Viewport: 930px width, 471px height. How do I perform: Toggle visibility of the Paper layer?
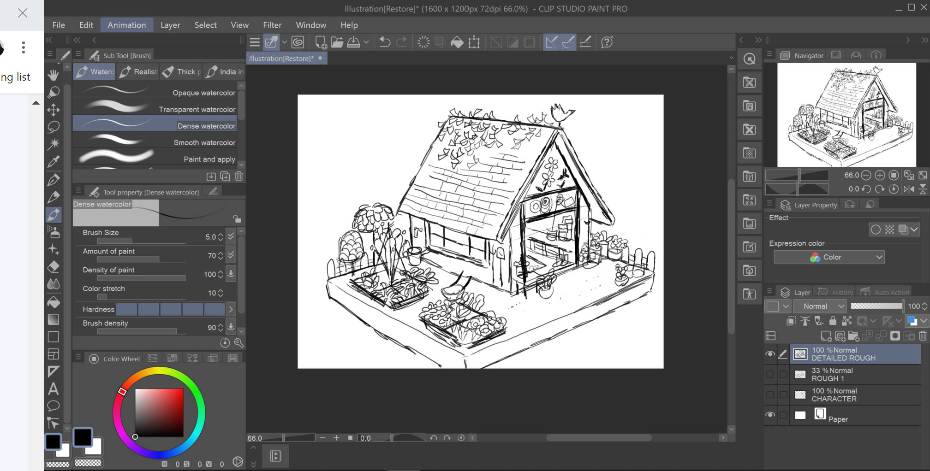[x=770, y=415]
